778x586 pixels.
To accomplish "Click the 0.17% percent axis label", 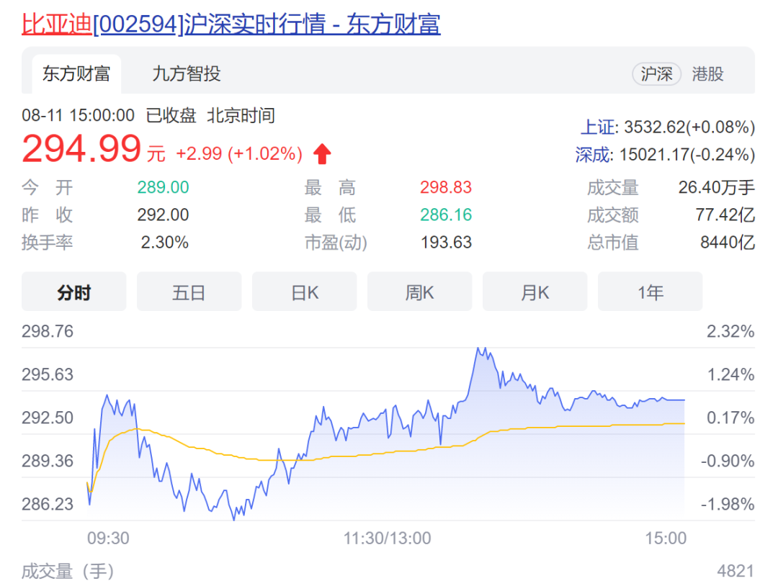I will (730, 418).
